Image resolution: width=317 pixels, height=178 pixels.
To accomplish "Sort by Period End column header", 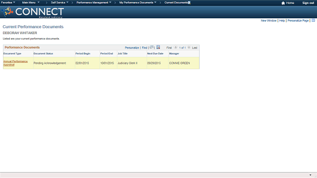I will (106, 53).
